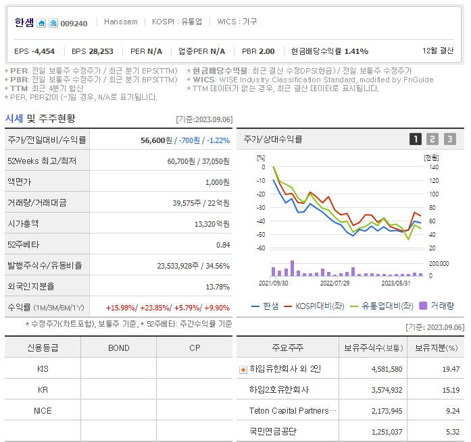Click the value 60,700원 / 37,050원
Screen dimensions: 471x442
point(198,161)
